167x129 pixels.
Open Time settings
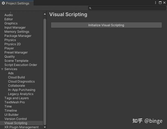tap(8, 106)
